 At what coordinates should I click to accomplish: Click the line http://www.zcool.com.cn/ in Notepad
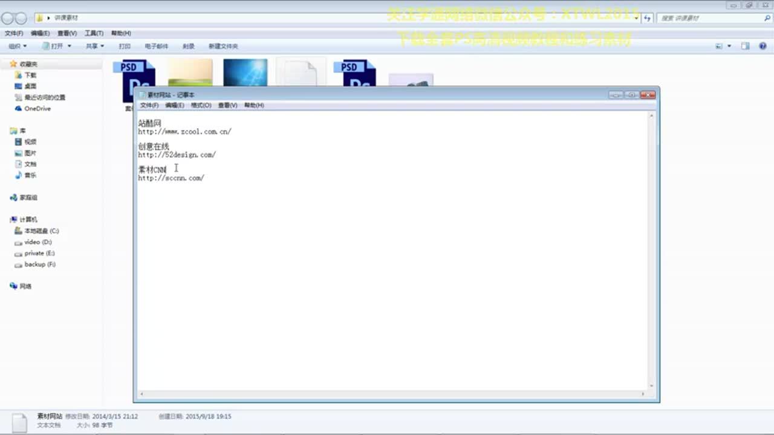point(184,131)
